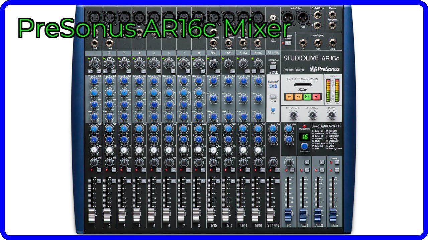Click the blue Aux 2 fader cap
This screenshot has height=240, width=428.
click(317, 214)
